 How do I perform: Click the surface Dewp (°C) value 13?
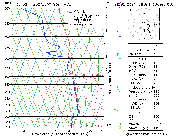[156, 67]
